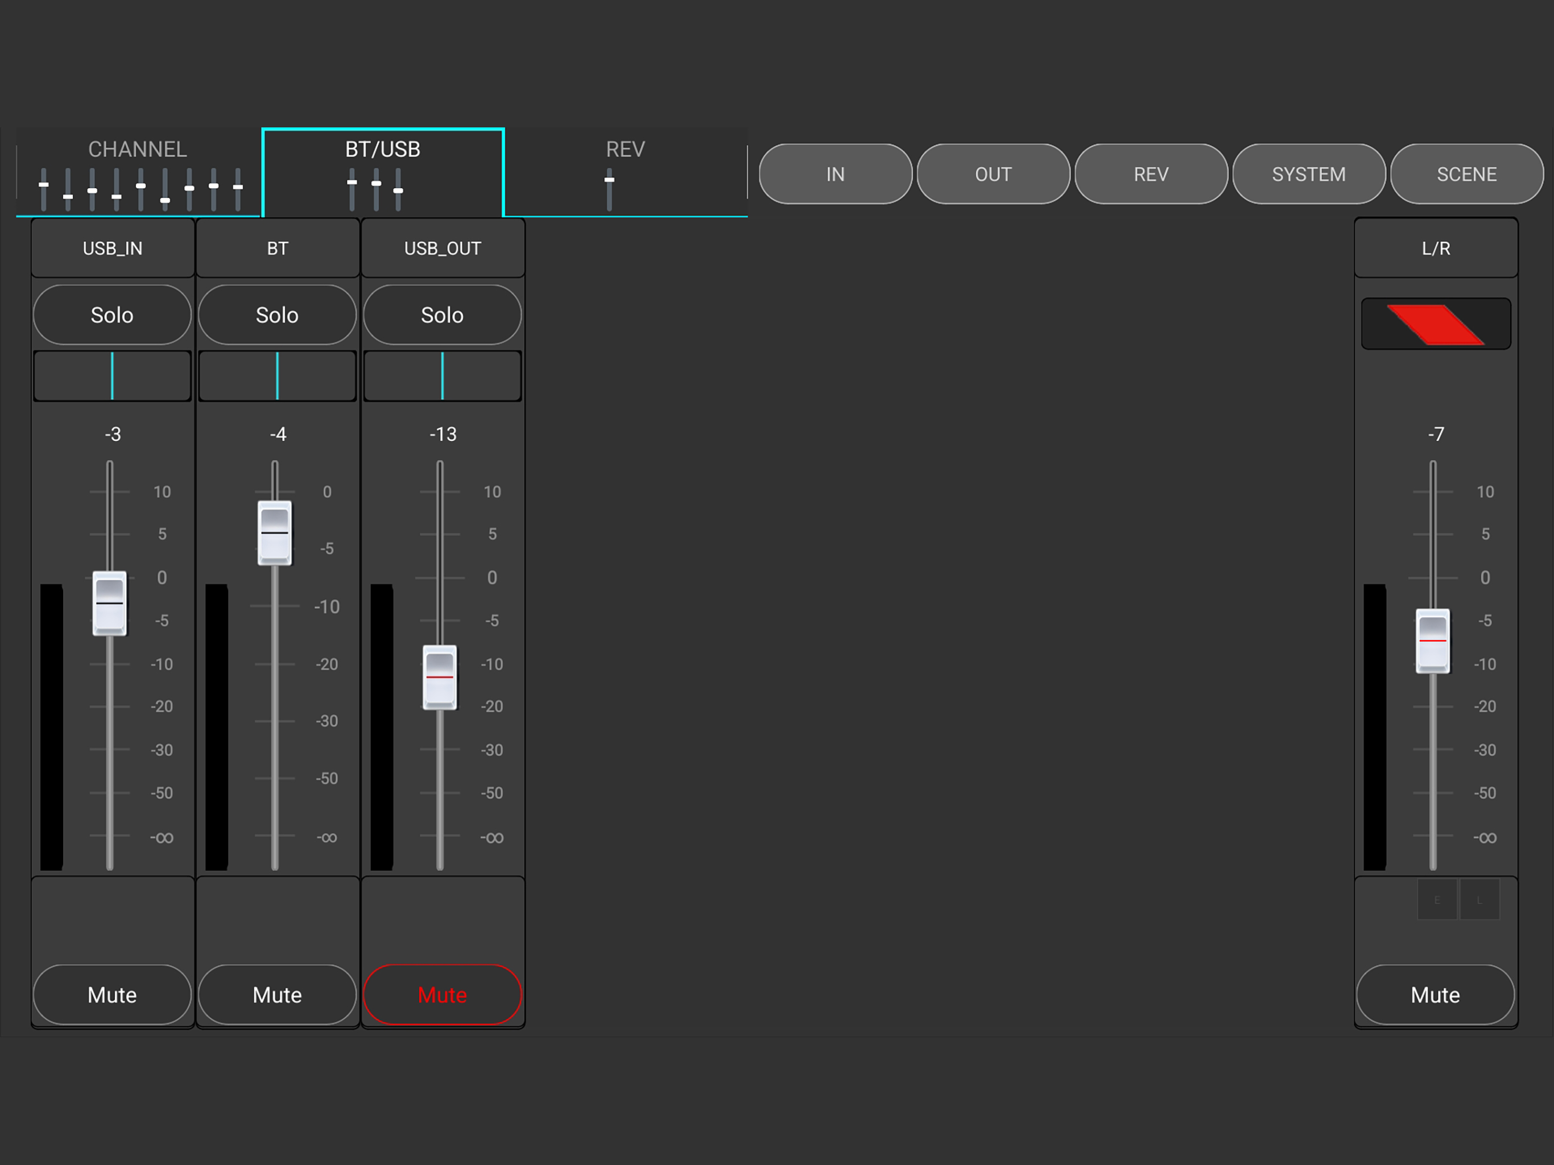Unmute the USB_OUT channel
The width and height of the screenshot is (1554, 1165).
pos(443,994)
